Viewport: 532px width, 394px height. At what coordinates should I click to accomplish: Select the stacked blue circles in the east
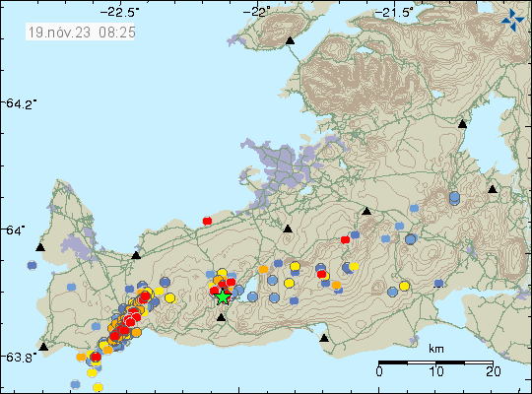tap(454, 198)
